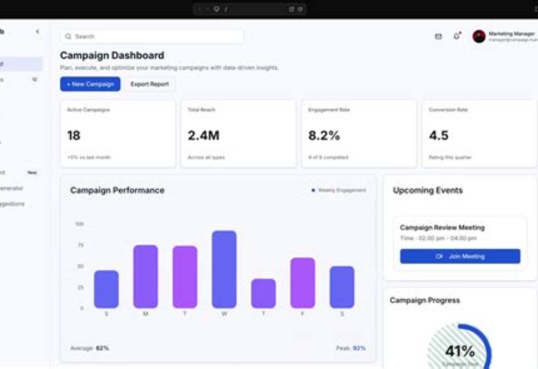Click the + New Campaign button
Viewport: 538px width, 369px height.
(90, 84)
